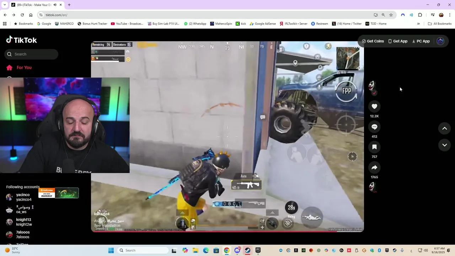This screenshot has height=256, width=455.
Task: Like the video with heart icon
Action: (374, 106)
